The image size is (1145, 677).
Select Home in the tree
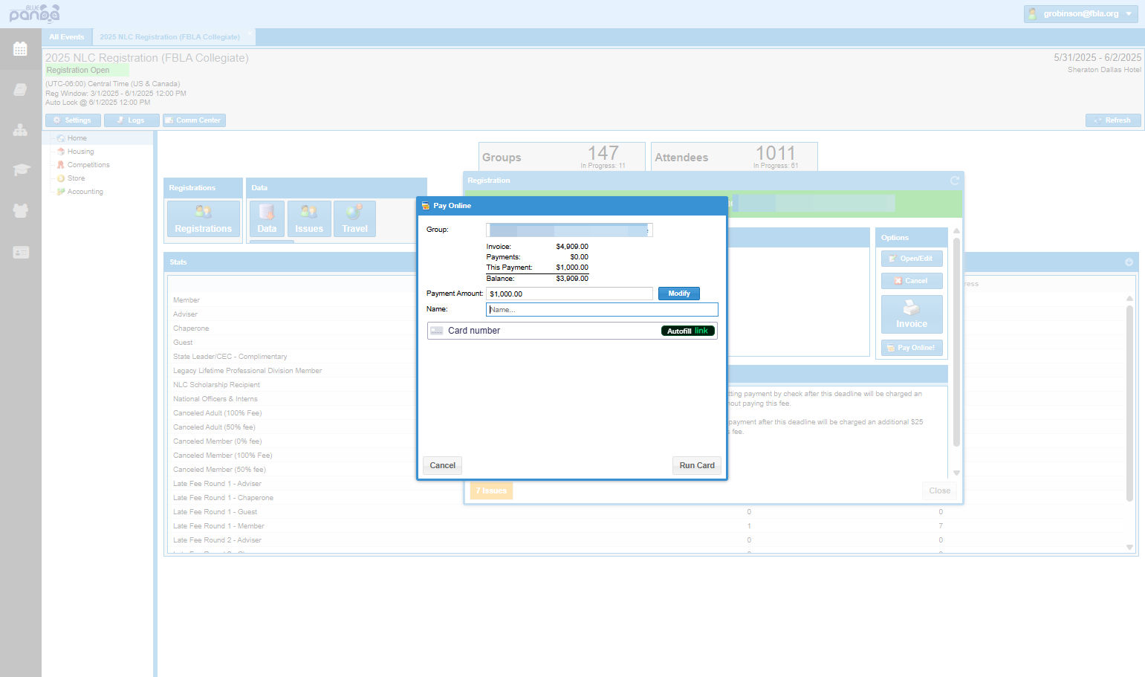(77, 138)
